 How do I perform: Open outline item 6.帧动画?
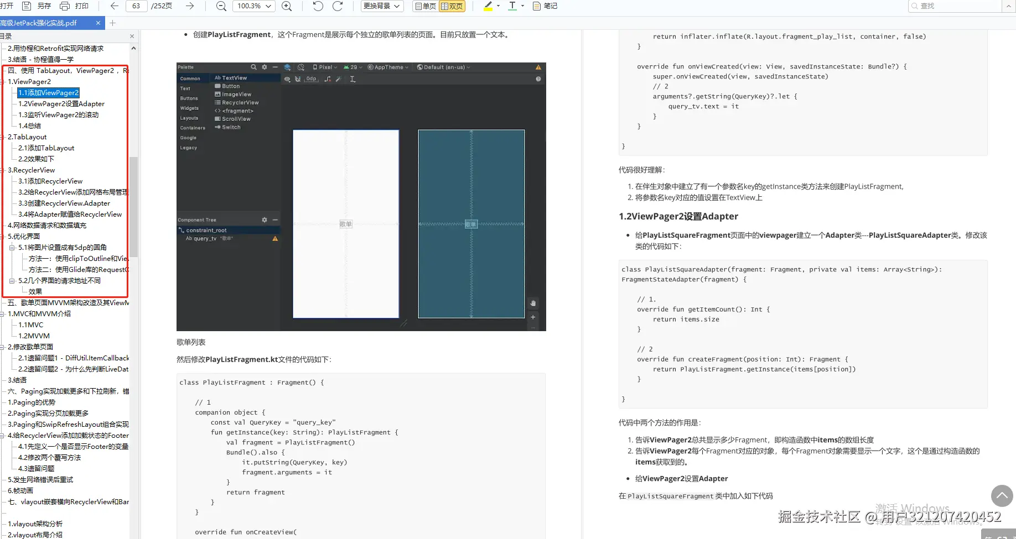tap(20, 491)
